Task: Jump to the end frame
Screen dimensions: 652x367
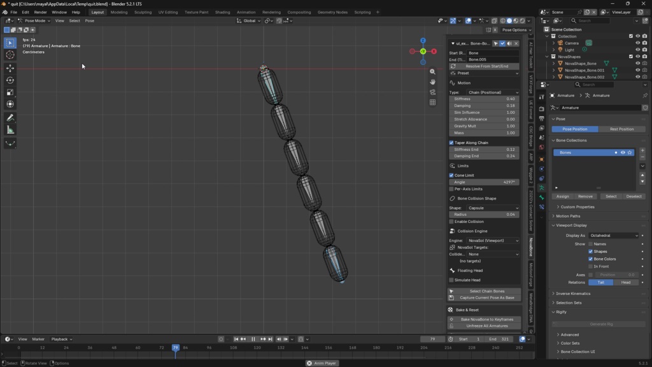Action: (x=270, y=339)
